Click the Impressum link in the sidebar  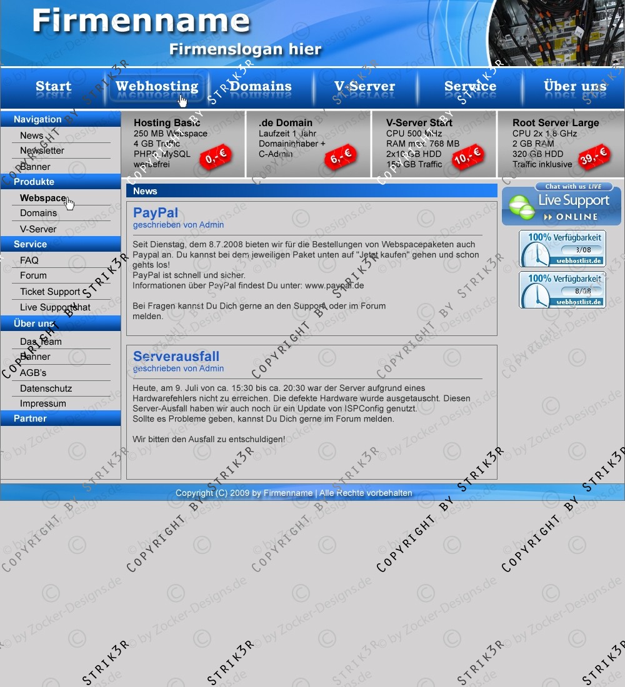42,403
